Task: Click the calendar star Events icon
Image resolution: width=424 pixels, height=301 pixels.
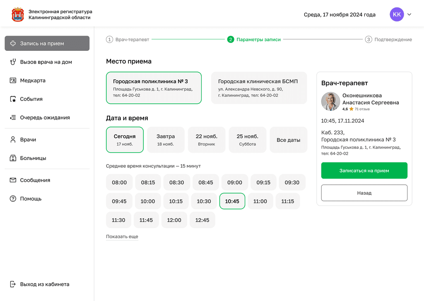Action: [13, 99]
